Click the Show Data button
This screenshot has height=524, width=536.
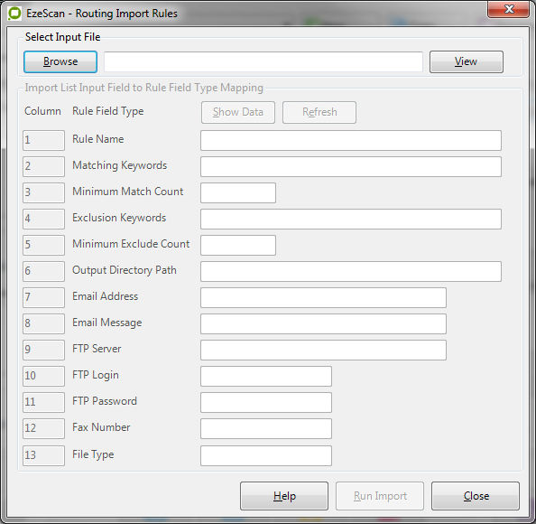pyautogui.click(x=238, y=112)
